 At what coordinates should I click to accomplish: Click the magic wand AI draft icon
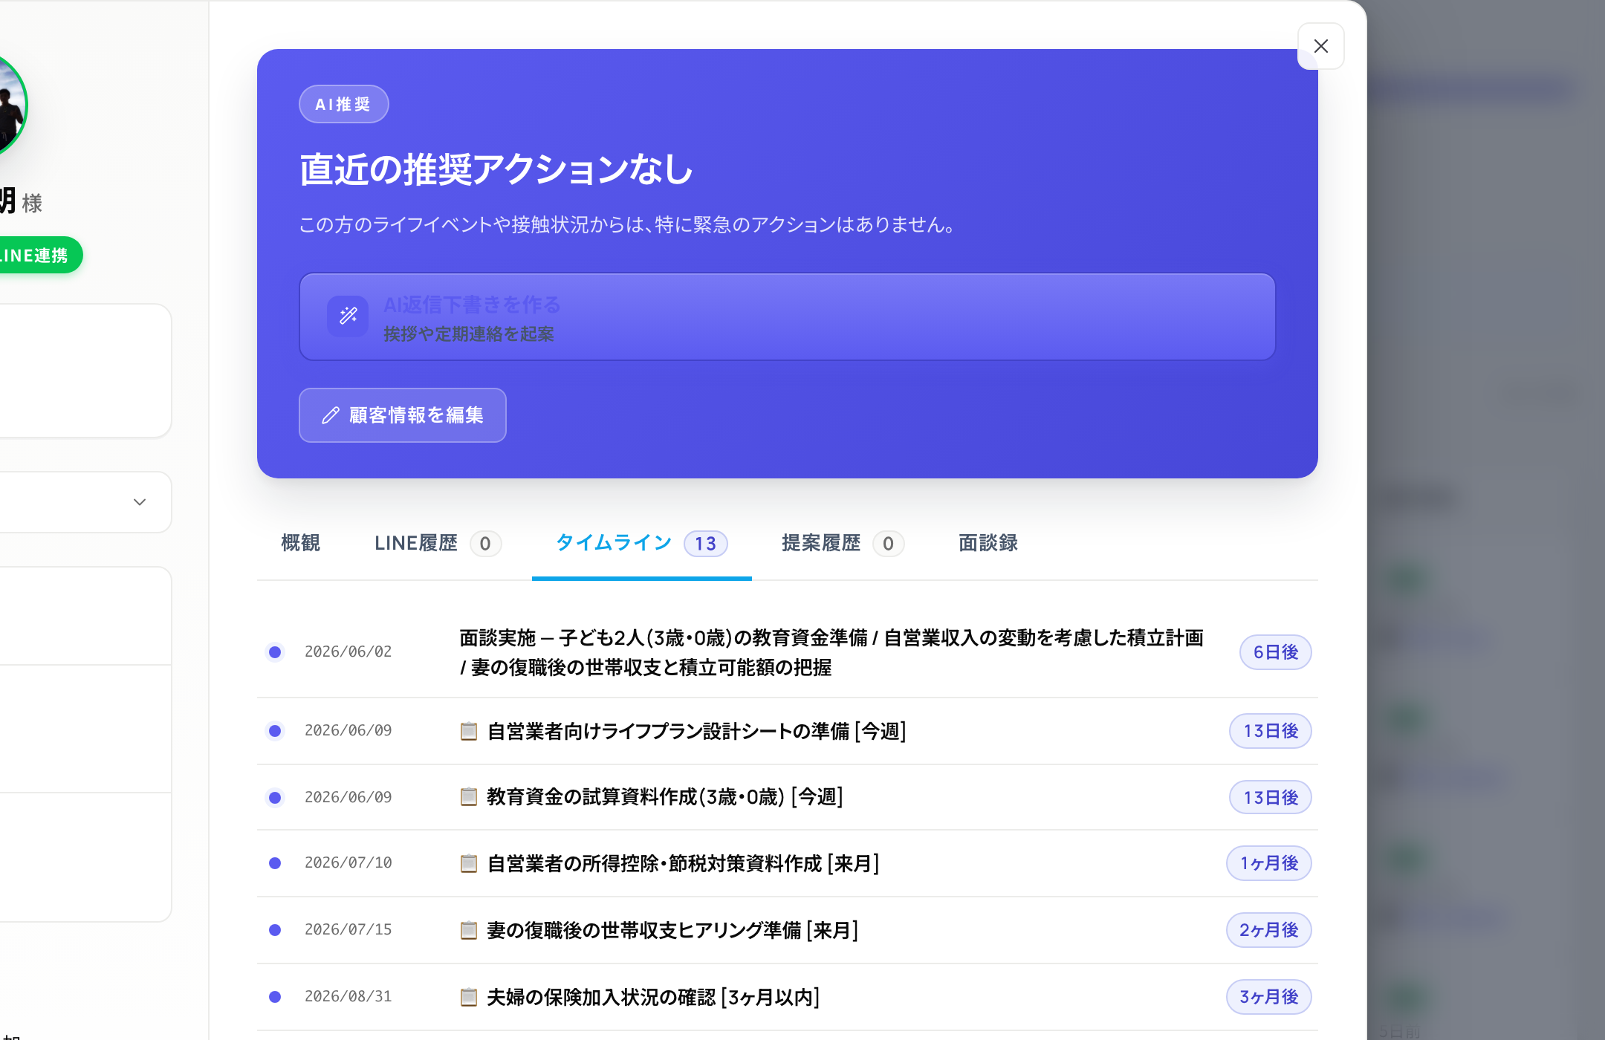click(x=348, y=316)
